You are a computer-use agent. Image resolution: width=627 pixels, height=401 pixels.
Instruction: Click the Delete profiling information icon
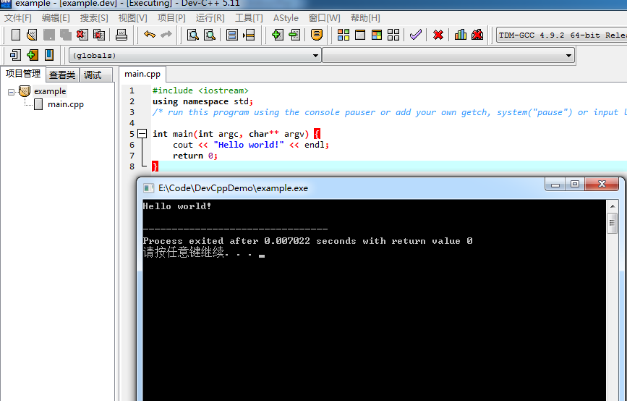[477, 35]
